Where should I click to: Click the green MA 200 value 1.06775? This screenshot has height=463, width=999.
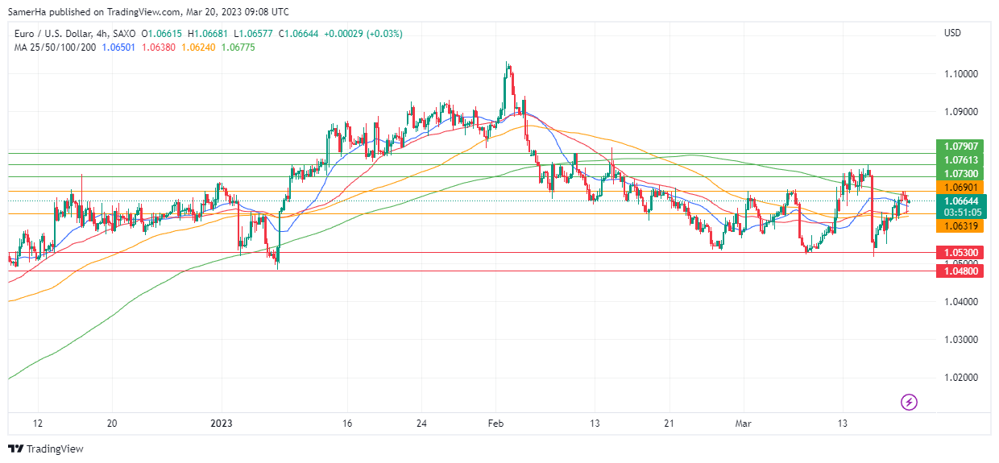point(238,47)
